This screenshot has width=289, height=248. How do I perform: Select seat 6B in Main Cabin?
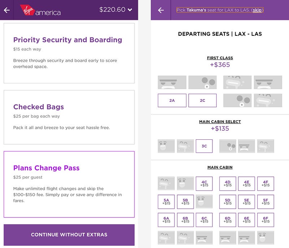tap(185, 220)
